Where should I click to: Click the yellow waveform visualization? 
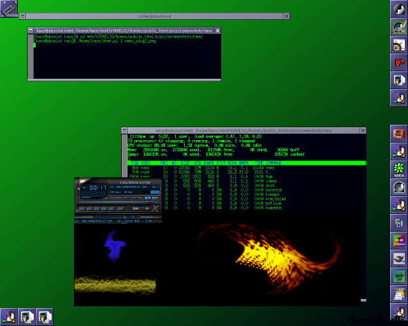point(115,285)
